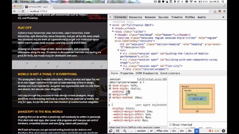Image resolution: width=239 pixels, height=134 pixels.
Task: Open macOS Spotlight search
Action: point(223,1)
